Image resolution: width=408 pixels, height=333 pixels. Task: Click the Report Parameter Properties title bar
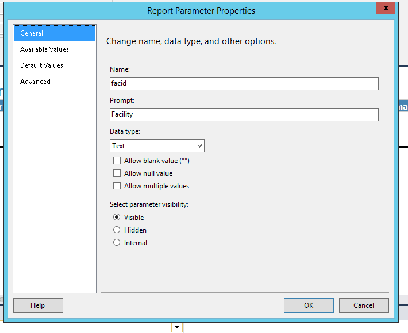[x=201, y=10]
